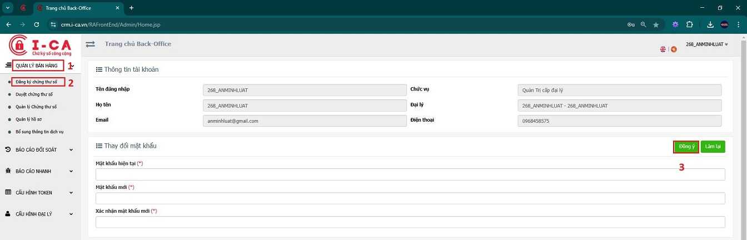The width and height of the screenshot is (747, 240).
Task: Click the bug icon beside BÁO CÁO NHANH
Action: [x=8, y=171]
